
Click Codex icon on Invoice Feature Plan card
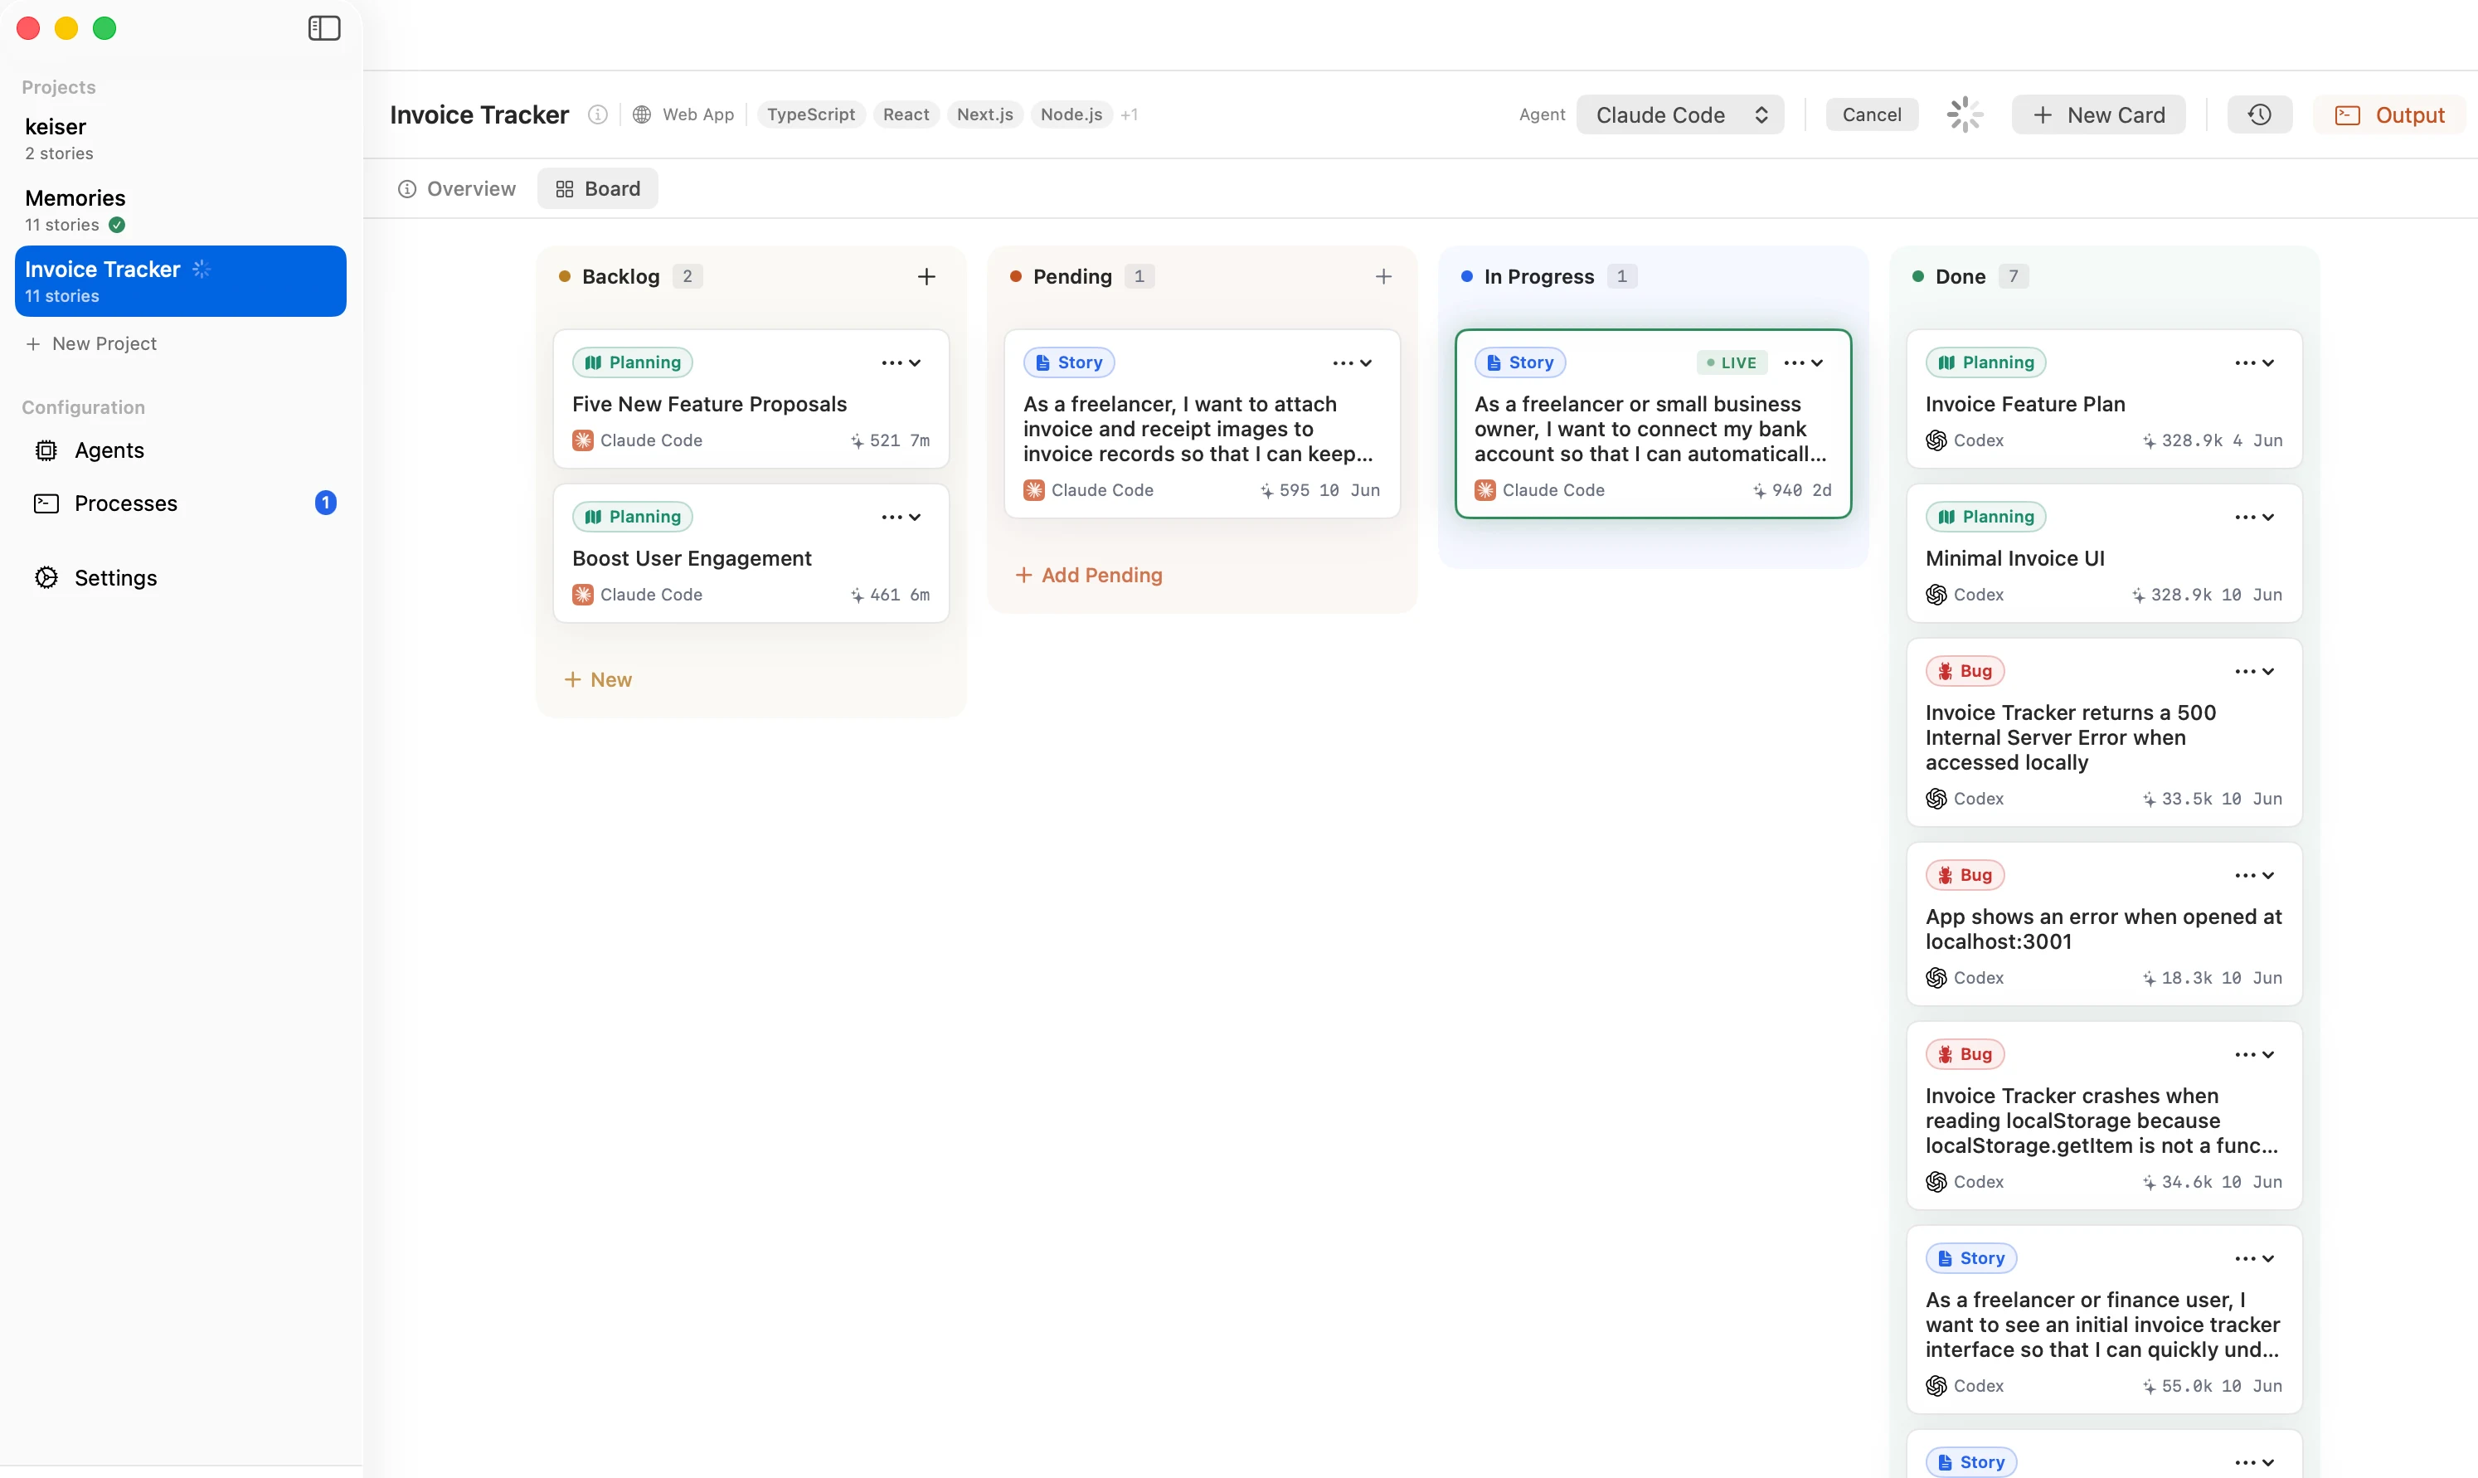(x=1936, y=440)
